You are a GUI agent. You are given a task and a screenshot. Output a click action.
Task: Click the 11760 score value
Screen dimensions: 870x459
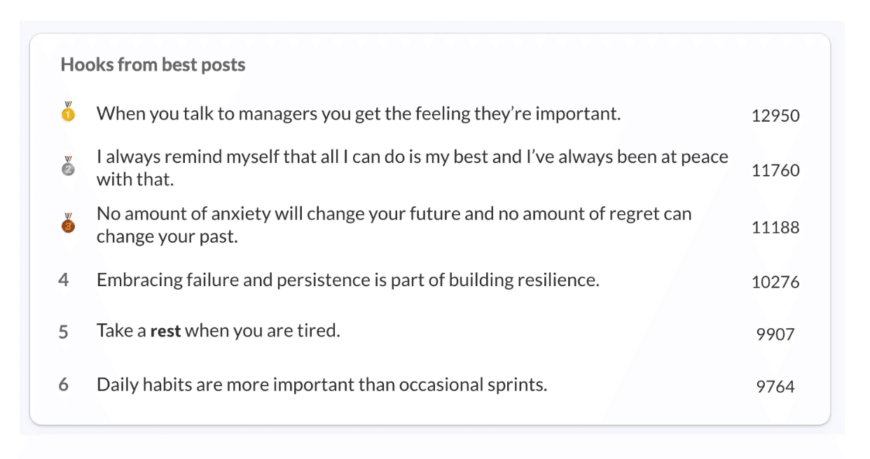(x=775, y=171)
